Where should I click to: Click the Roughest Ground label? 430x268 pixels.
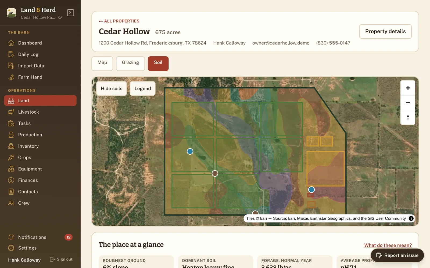tap(124, 260)
